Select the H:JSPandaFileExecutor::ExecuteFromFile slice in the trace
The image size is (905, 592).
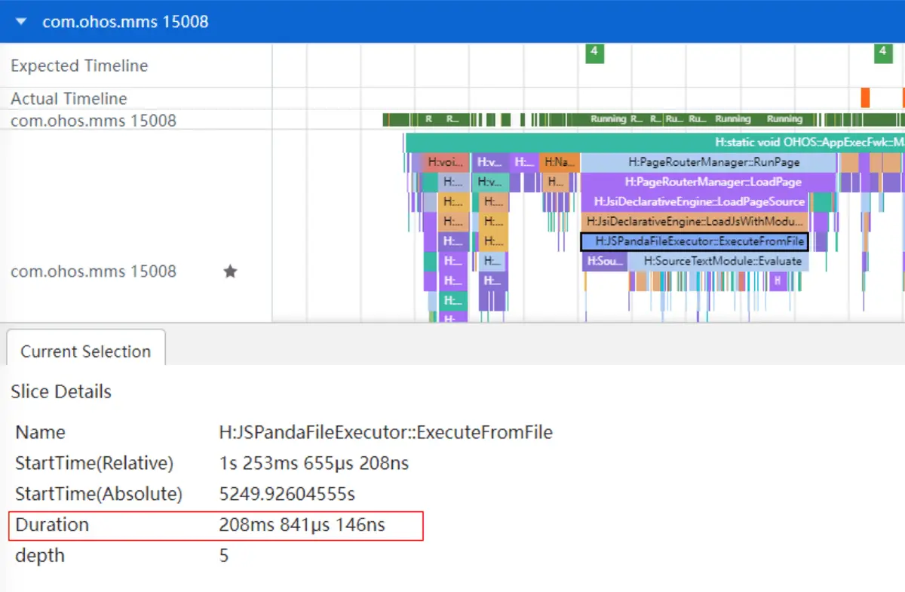pos(694,241)
